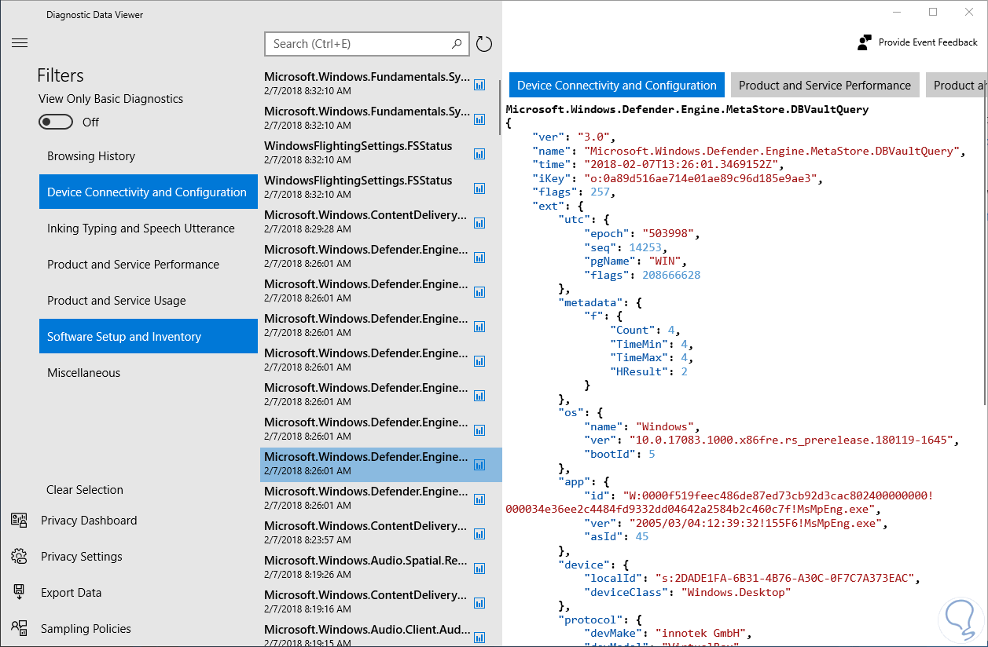Toggle View Only Basic Diagnostics switch
Image resolution: width=988 pixels, height=647 pixels.
pos(56,122)
